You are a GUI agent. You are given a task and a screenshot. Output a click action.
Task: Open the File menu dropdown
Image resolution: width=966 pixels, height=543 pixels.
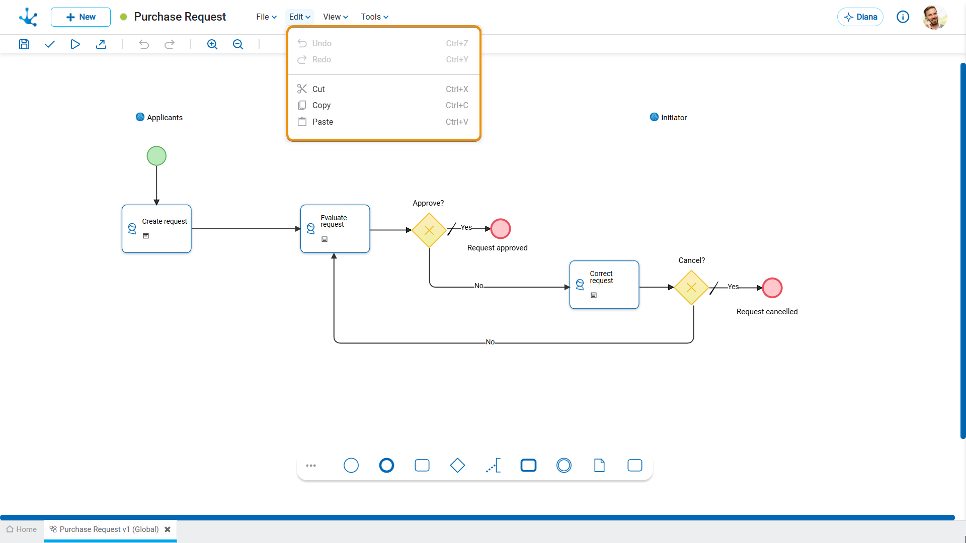coord(266,17)
